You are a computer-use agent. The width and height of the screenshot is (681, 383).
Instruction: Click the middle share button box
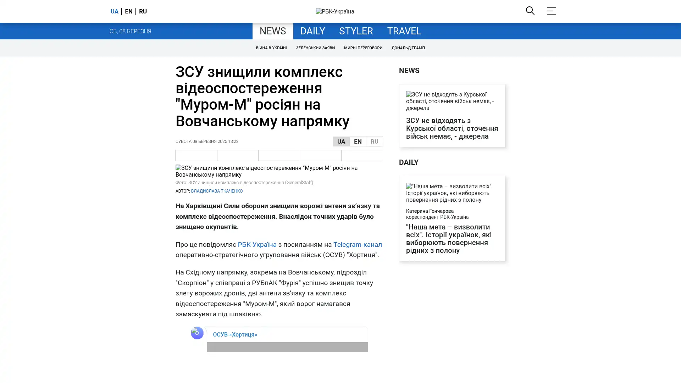click(x=279, y=155)
